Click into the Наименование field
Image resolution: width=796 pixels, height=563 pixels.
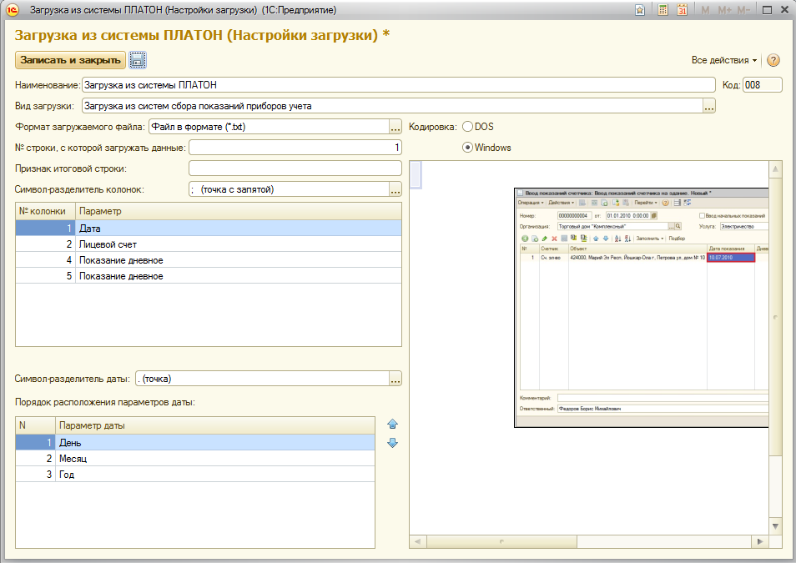[x=399, y=85]
